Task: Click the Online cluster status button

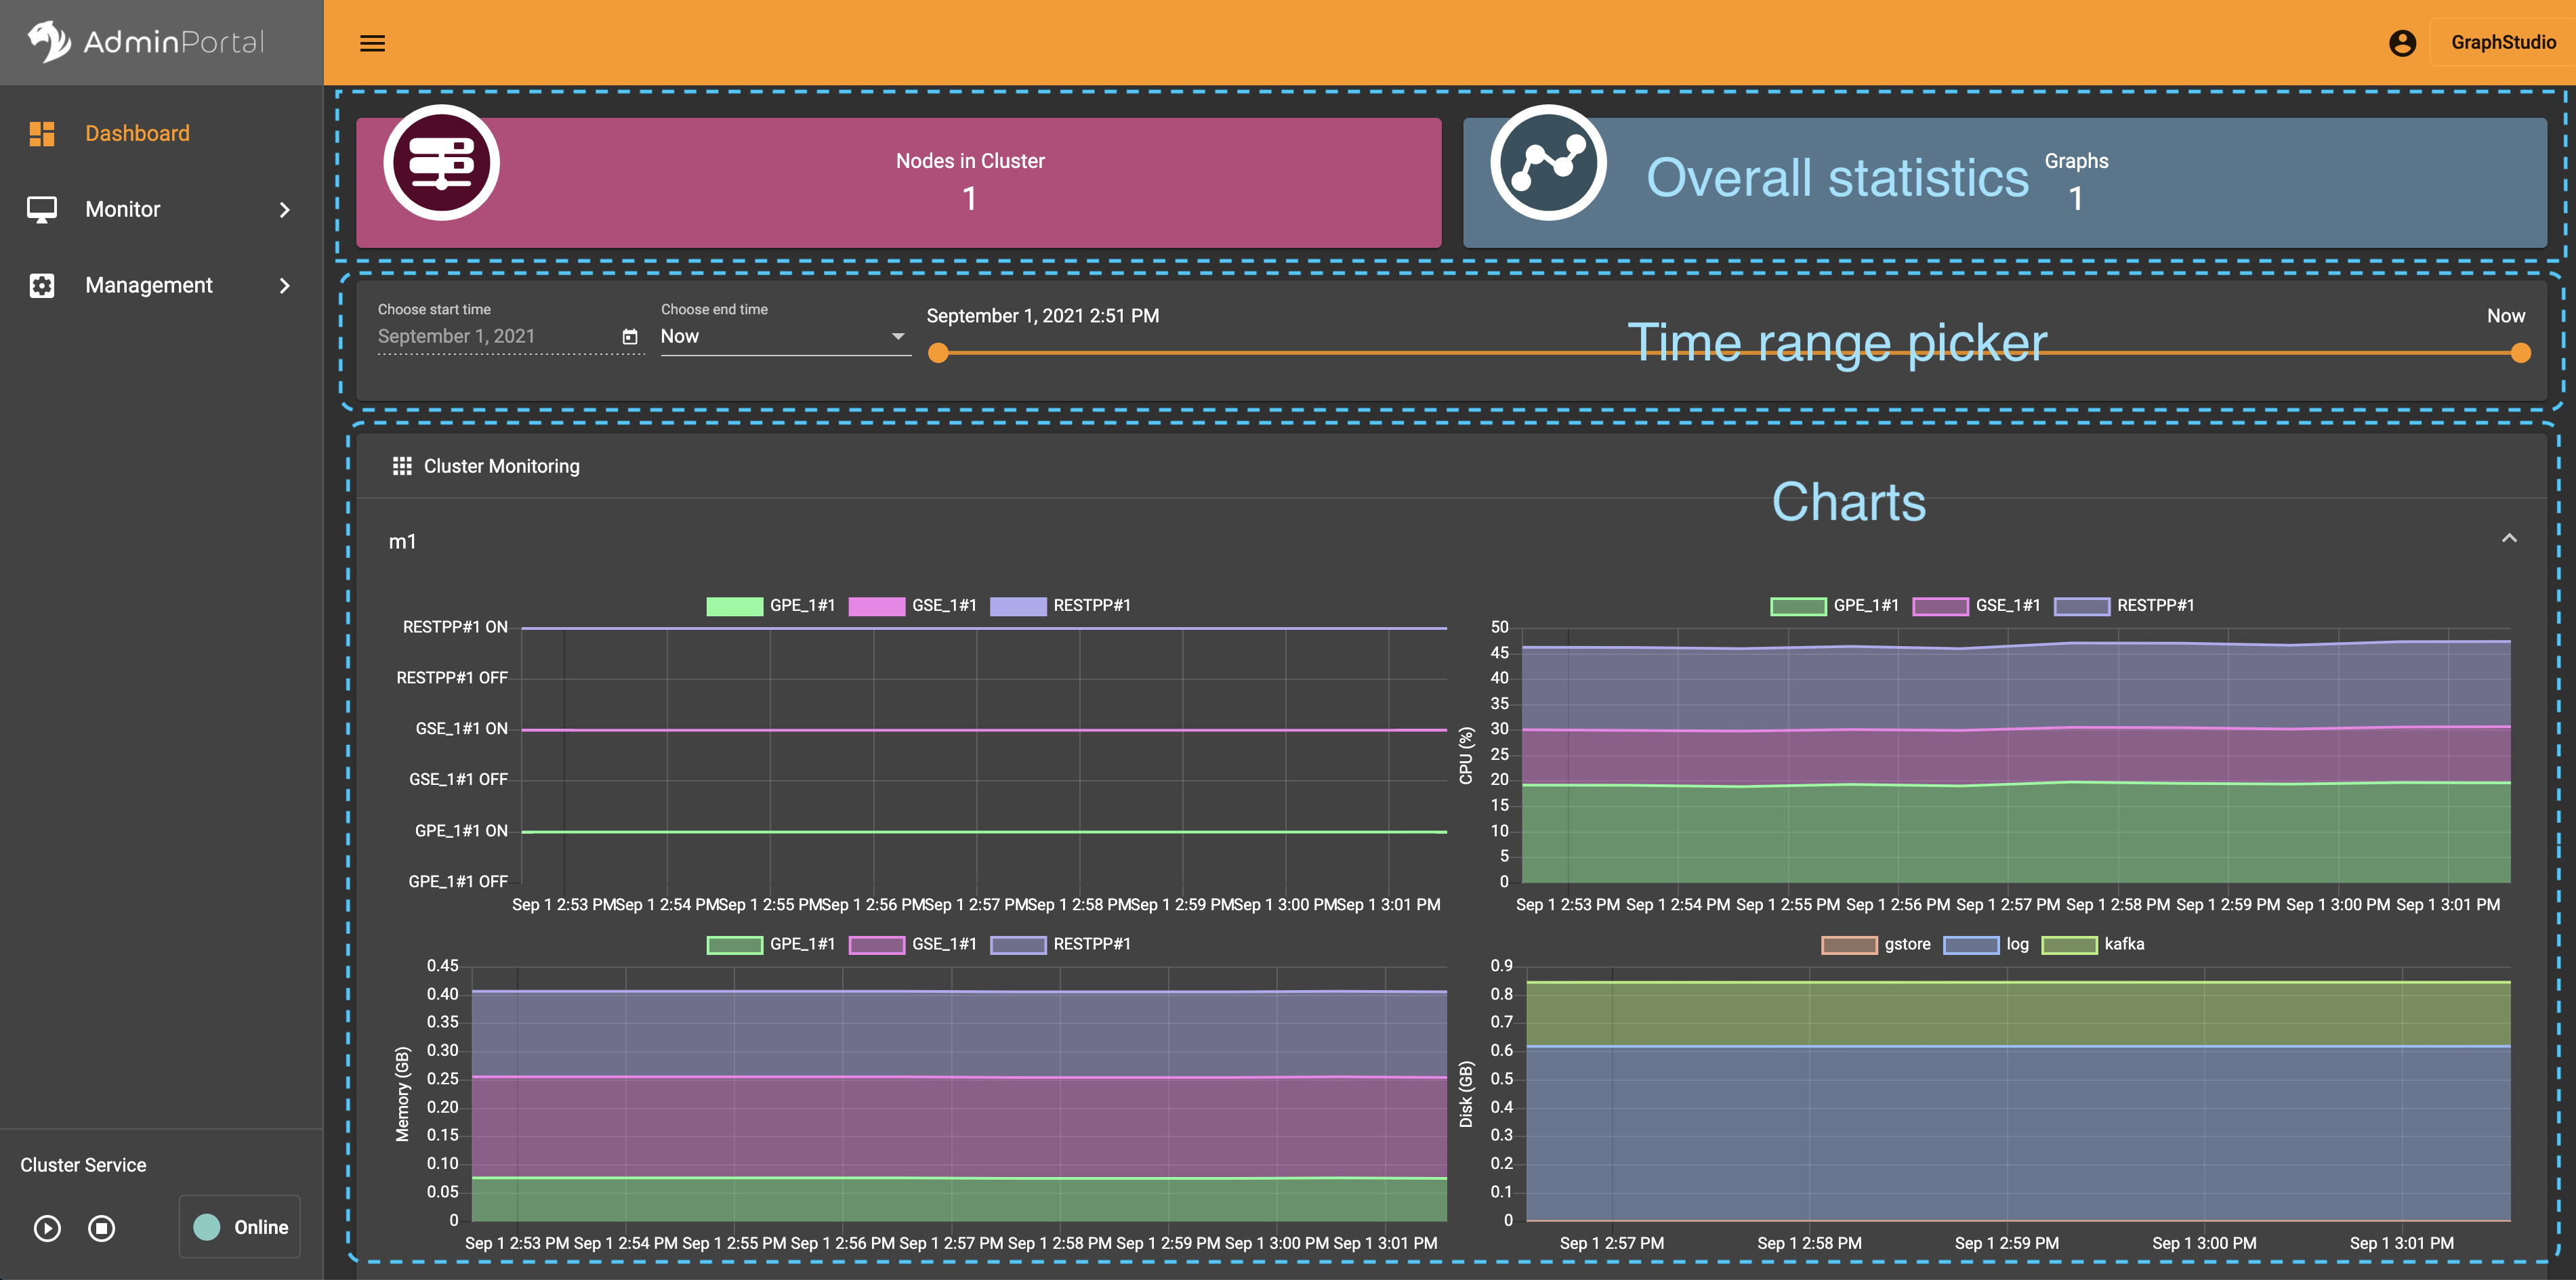Action: [x=240, y=1227]
